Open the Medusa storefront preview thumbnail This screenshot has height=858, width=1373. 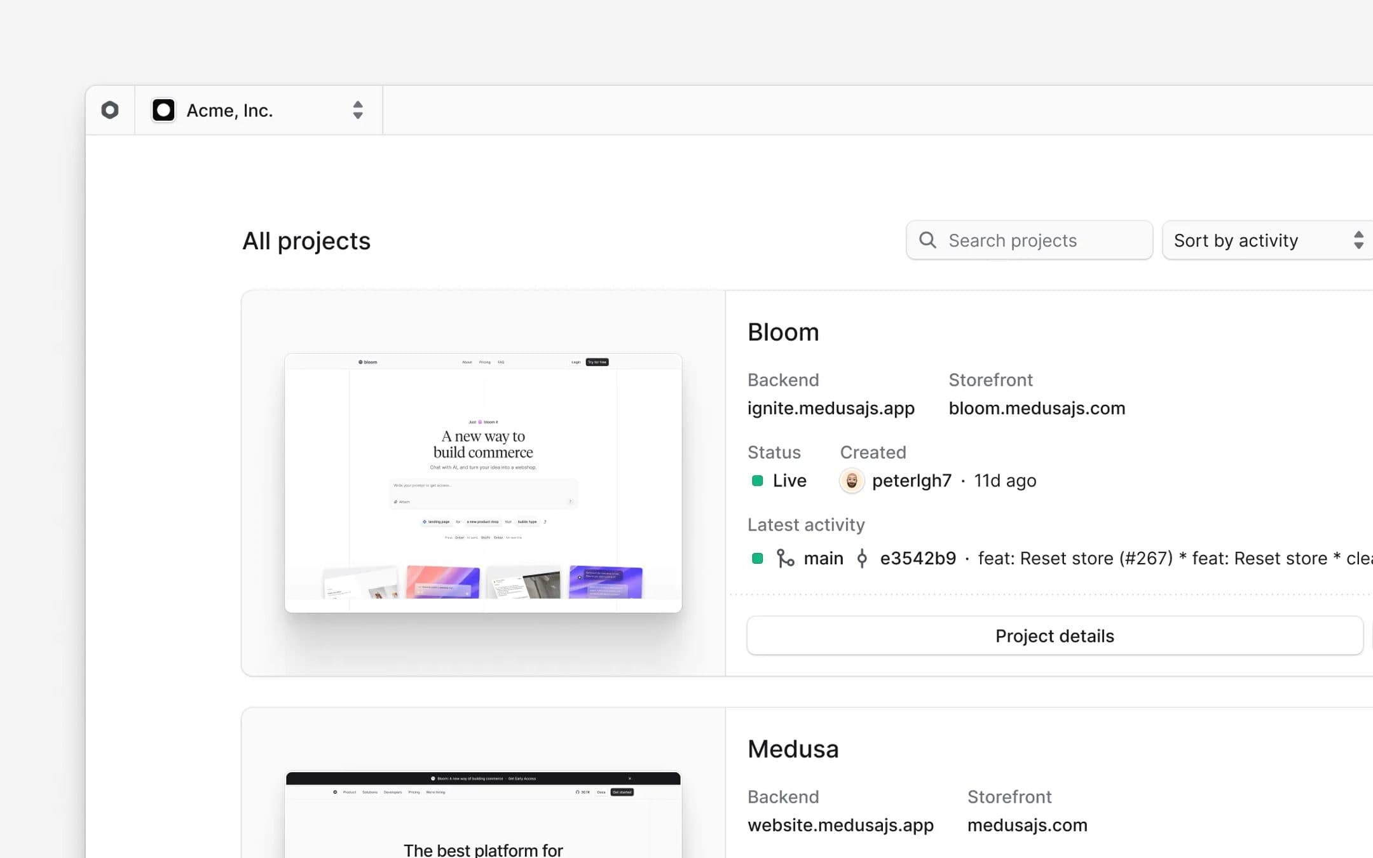[483, 815]
